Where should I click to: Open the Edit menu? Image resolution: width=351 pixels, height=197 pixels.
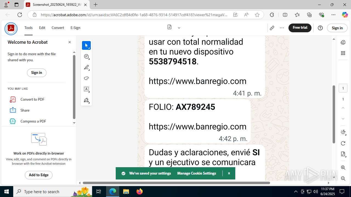click(x=42, y=28)
